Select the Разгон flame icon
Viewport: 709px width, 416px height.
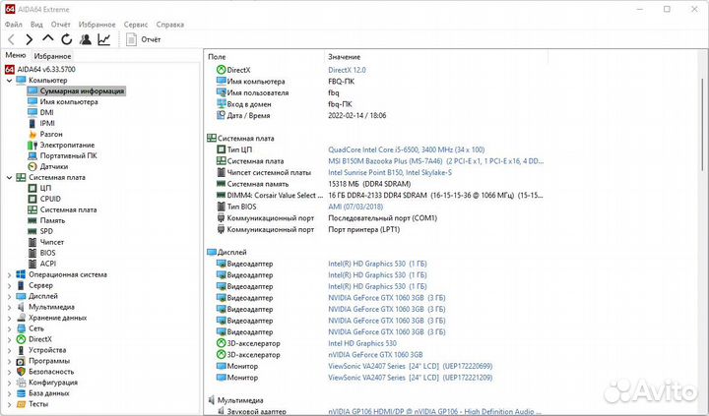32,134
